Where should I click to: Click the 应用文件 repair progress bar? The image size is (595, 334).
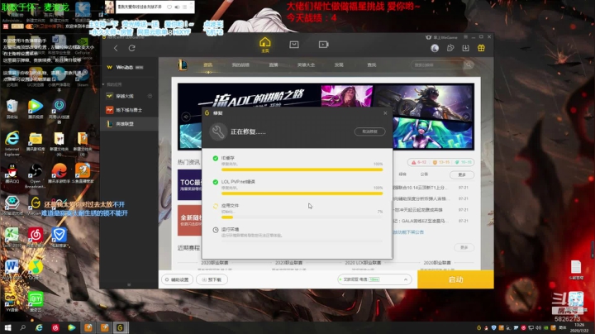302,217
